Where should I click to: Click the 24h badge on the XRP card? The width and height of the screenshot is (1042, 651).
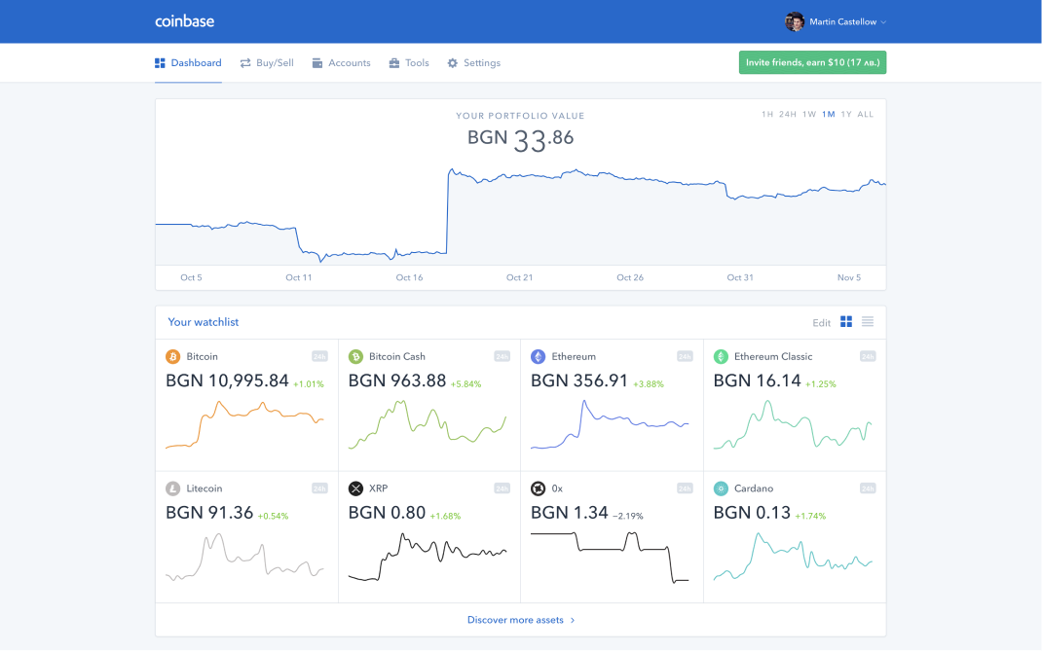(x=502, y=488)
